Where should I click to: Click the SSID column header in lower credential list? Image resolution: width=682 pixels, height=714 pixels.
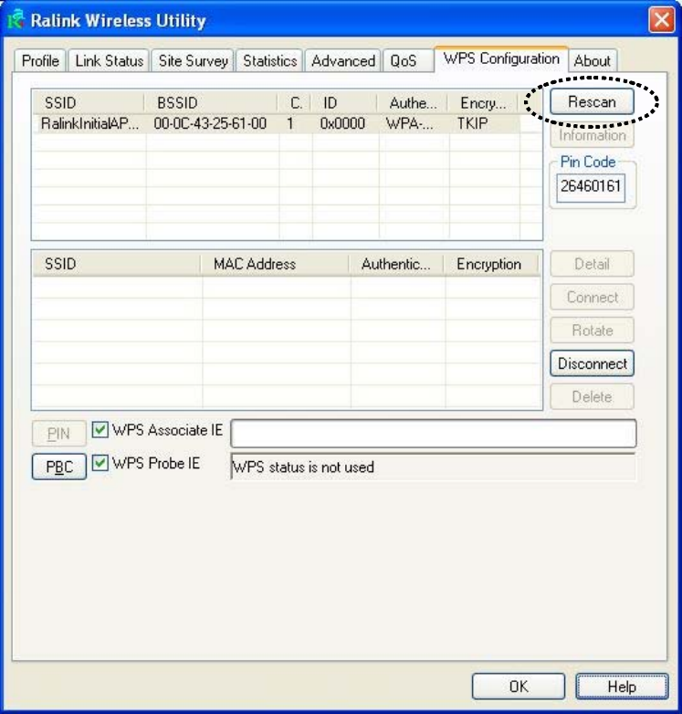click(117, 264)
